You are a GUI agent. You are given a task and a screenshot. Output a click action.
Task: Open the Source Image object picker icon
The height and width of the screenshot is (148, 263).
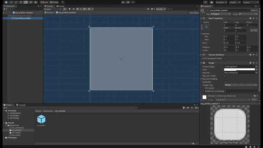tap(256, 67)
